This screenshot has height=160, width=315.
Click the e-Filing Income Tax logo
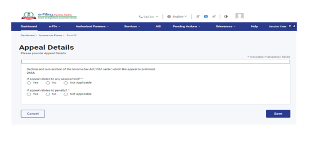coord(49,16)
